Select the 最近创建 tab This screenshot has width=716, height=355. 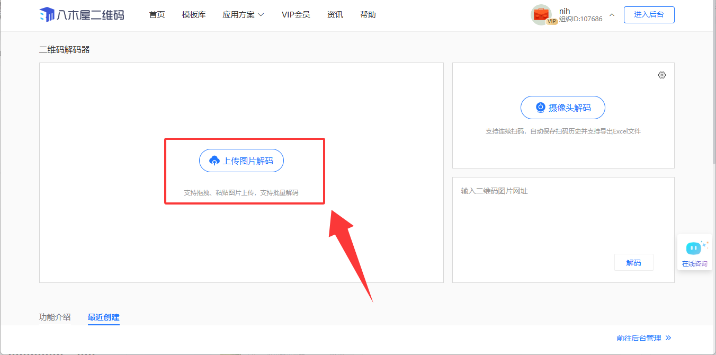point(104,317)
